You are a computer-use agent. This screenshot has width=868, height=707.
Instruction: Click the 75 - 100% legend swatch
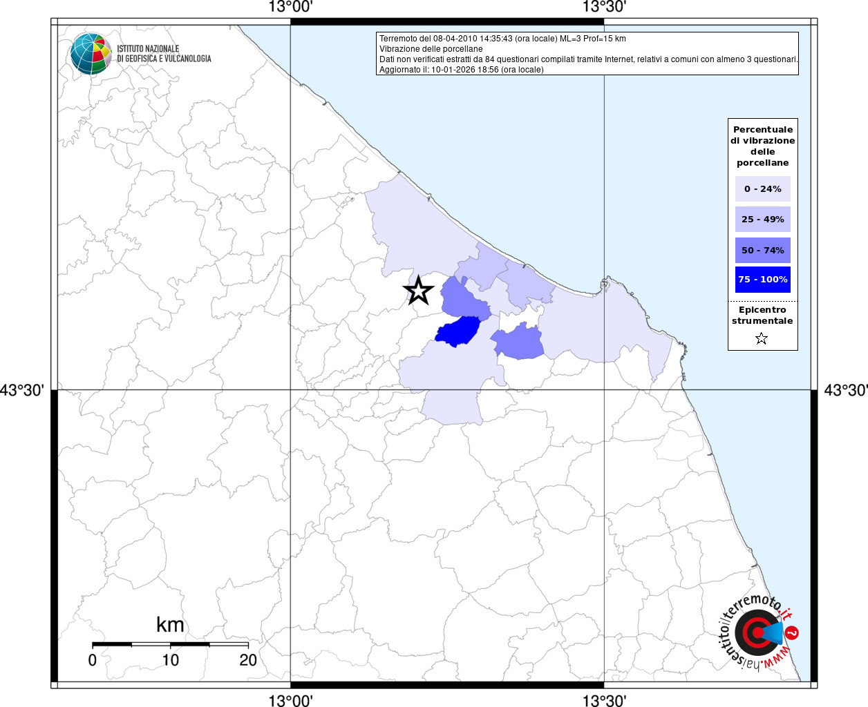(762, 280)
